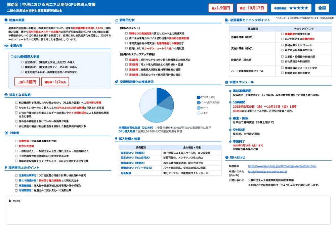This screenshot has width=336, height=237.
Task: Tick the 移動式GPU（電気式及びディーゼル式）checkbox
Action: pos(22,67)
